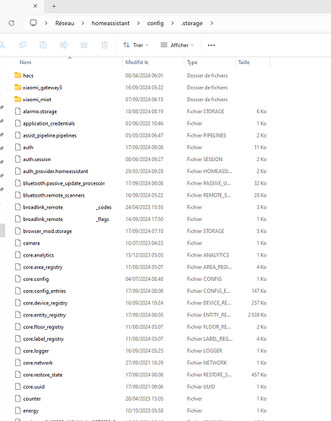
Task: Click the alarmo.storage file icon
Action: click(x=18, y=111)
